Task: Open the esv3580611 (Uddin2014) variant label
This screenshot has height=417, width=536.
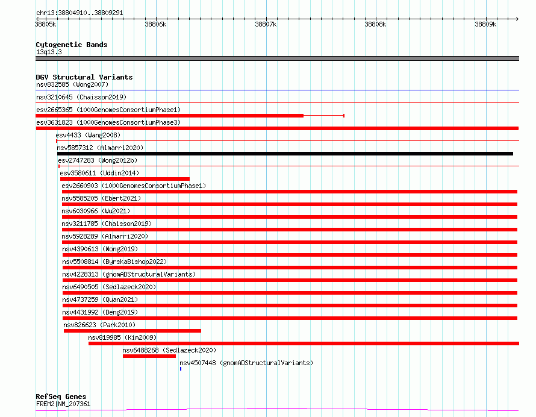Action: tap(99, 173)
